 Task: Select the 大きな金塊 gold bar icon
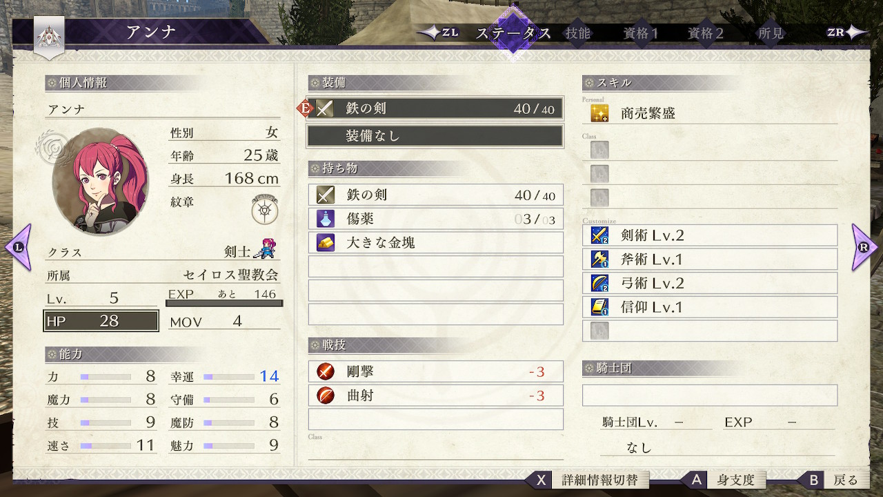pos(326,242)
